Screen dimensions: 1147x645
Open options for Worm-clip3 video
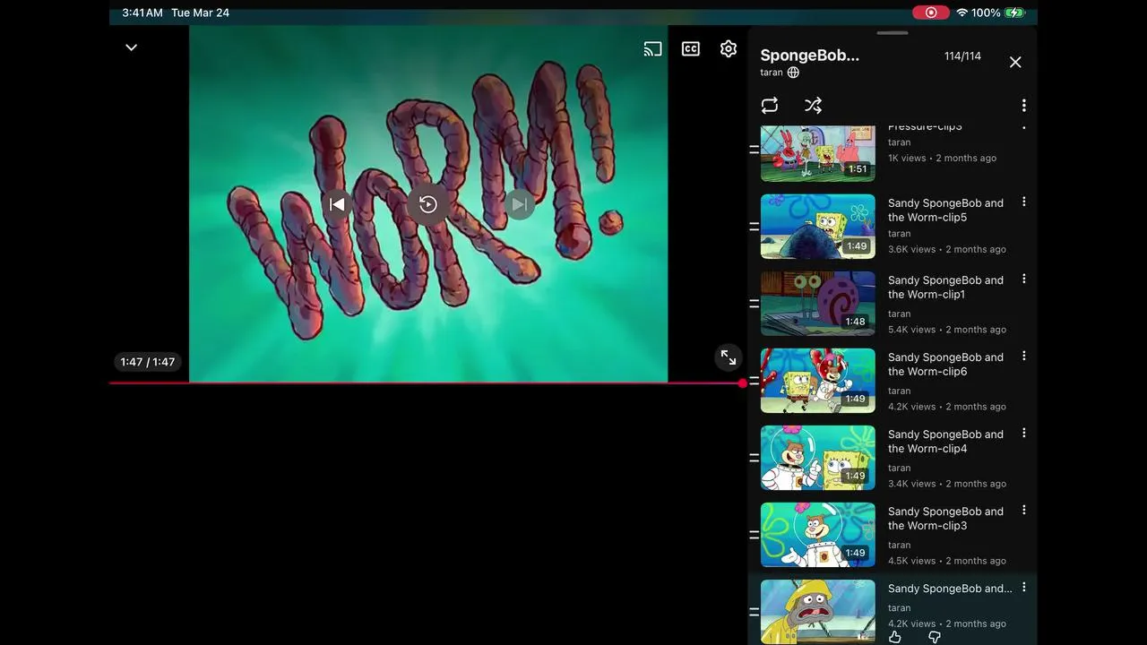1023,511
